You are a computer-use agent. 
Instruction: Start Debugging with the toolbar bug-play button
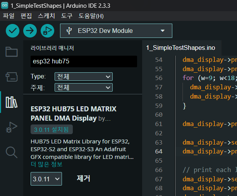coord(48,31)
